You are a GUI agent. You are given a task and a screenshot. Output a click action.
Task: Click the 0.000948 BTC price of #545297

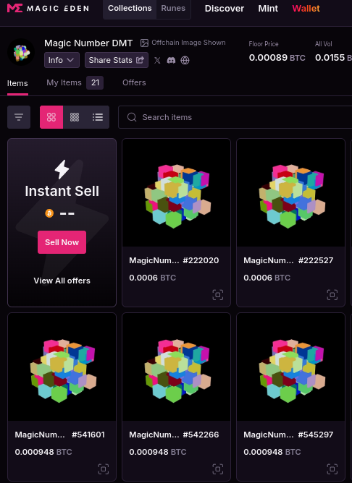pos(272,452)
